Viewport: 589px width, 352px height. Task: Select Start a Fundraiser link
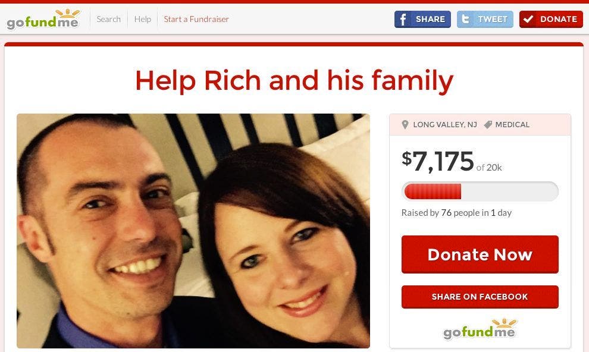coord(196,19)
